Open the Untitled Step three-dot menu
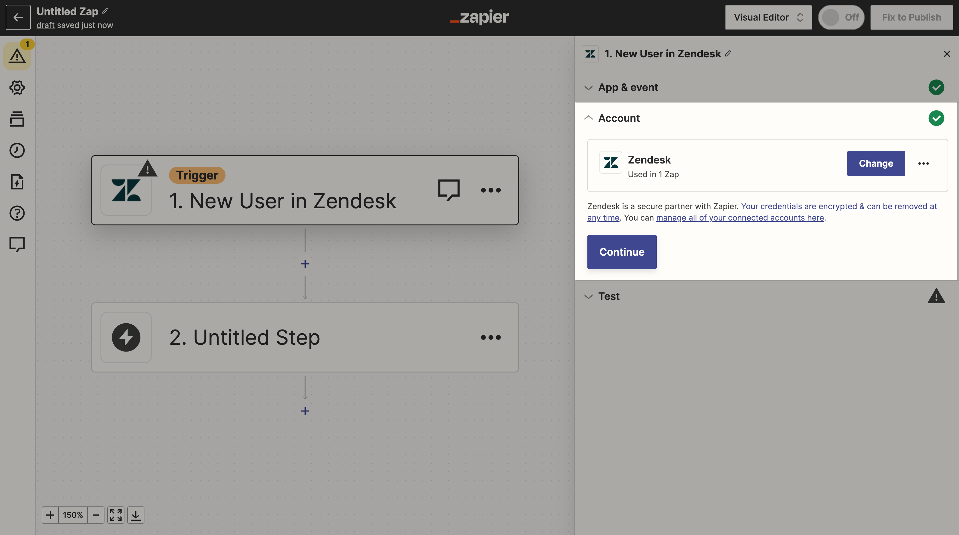Screen dimensions: 959x535 pos(491,338)
